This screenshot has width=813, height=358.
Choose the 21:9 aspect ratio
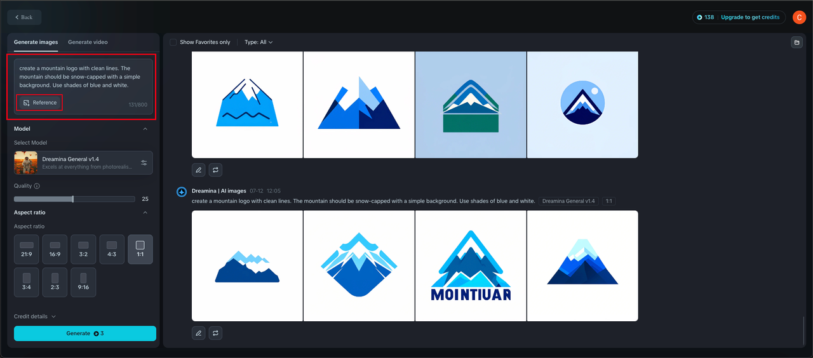point(27,249)
